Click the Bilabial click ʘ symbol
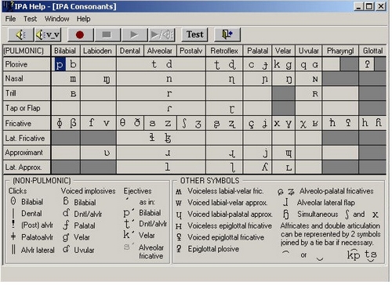This screenshot has height=285, width=392. pyautogui.click(x=13, y=201)
